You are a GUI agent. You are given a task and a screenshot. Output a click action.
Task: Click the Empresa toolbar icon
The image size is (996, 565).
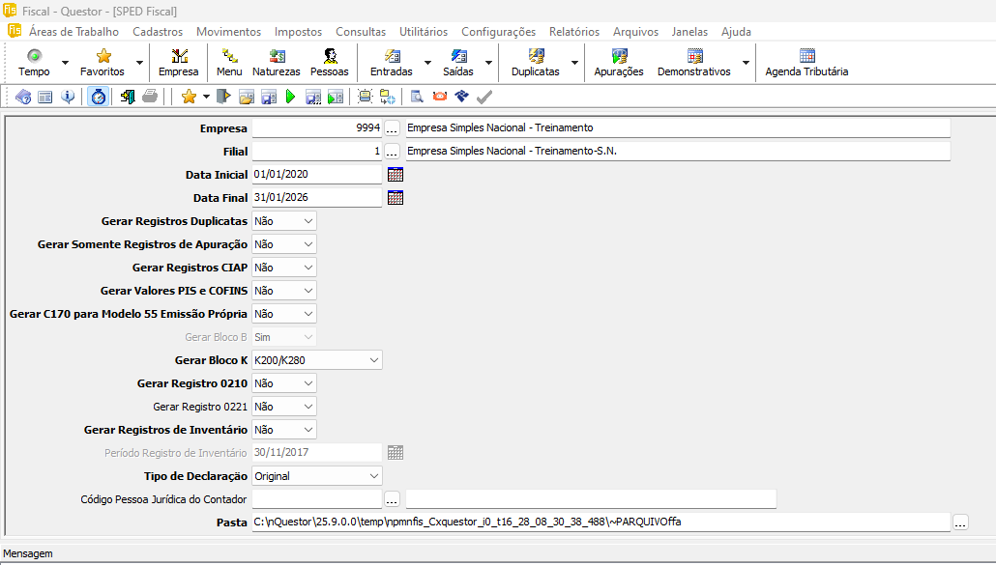[x=179, y=62]
